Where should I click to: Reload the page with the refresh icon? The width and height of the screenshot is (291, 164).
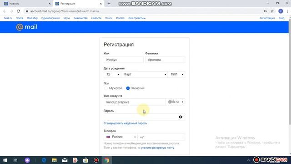point(18,11)
